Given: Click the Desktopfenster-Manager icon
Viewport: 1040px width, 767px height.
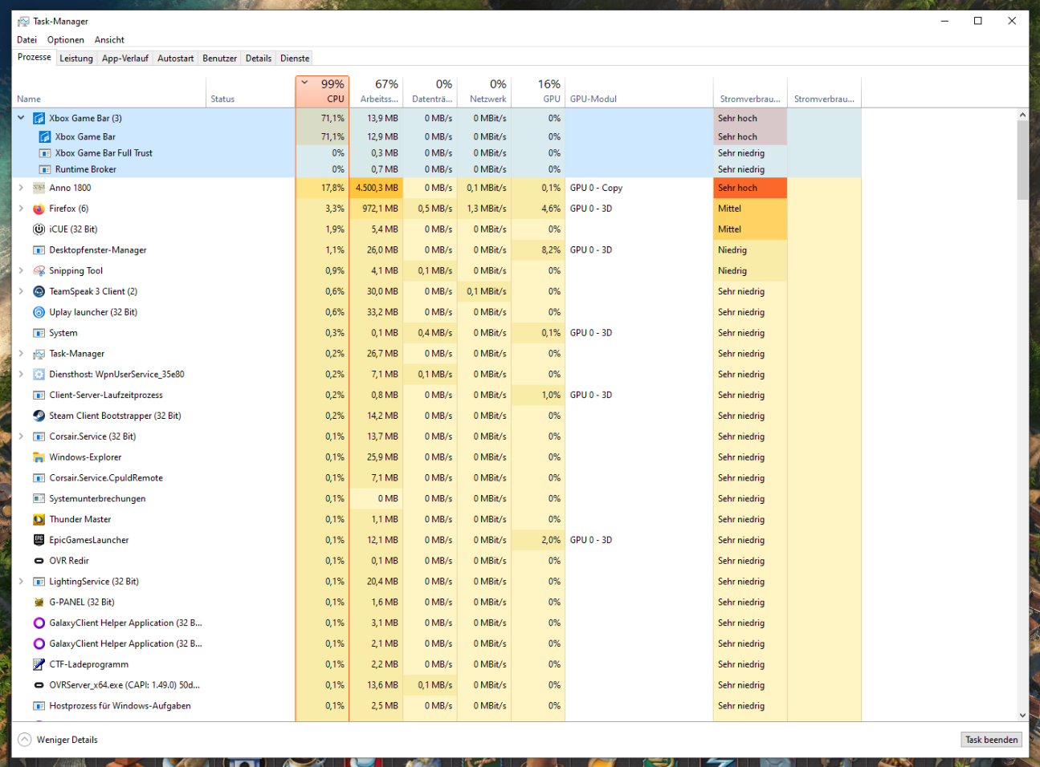Looking at the screenshot, I should [39, 250].
